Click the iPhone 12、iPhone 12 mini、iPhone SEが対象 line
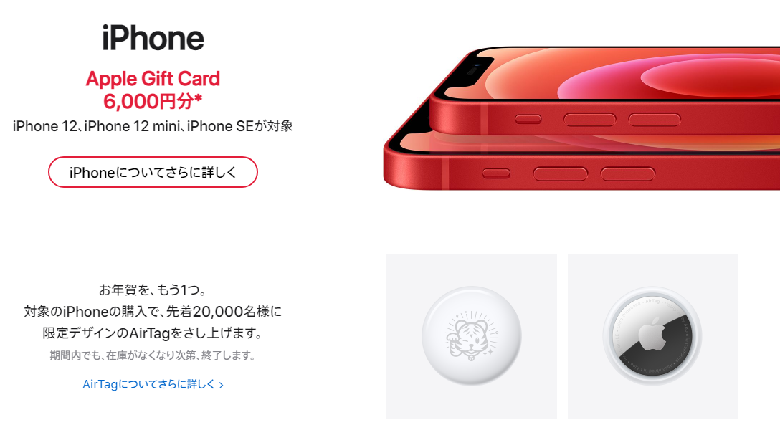The image size is (780, 430). (153, 126)
